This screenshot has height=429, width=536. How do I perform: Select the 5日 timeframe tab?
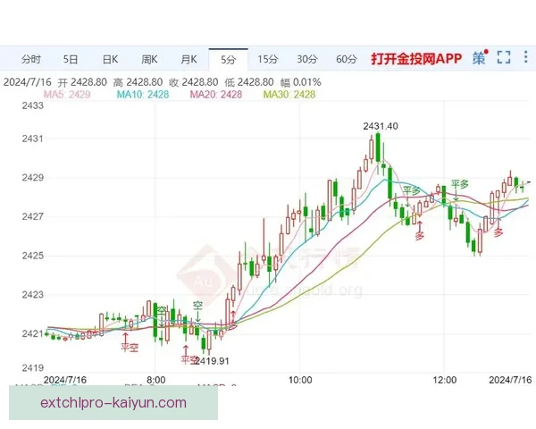pyautogui.click(x=71, y=59)
